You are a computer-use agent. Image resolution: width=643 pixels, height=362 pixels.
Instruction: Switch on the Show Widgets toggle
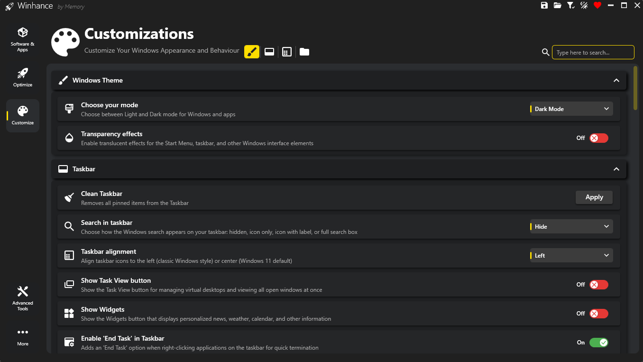point(598,314)
